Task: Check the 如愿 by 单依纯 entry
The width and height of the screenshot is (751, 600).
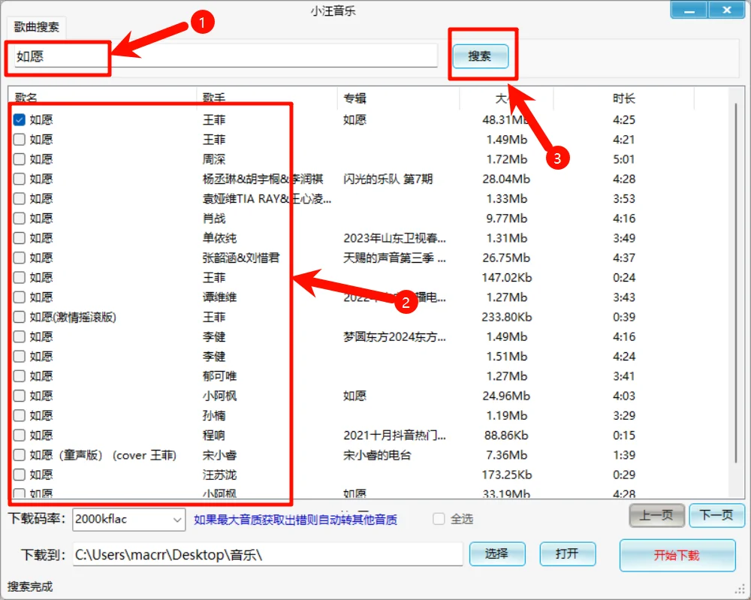Action: [18, 238]
